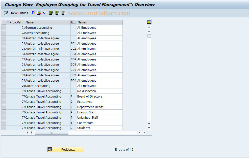Click the Undo Change icon
This screenshot has width=249, height=158.
(45, 13)
